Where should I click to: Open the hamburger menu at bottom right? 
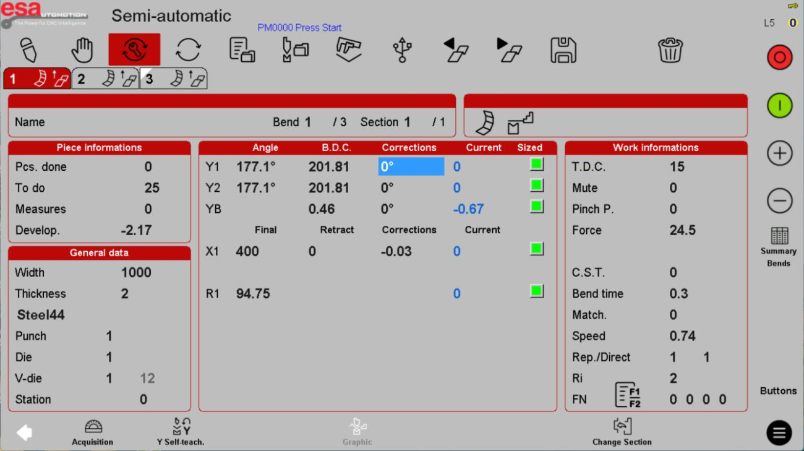[x=778, y=432]
